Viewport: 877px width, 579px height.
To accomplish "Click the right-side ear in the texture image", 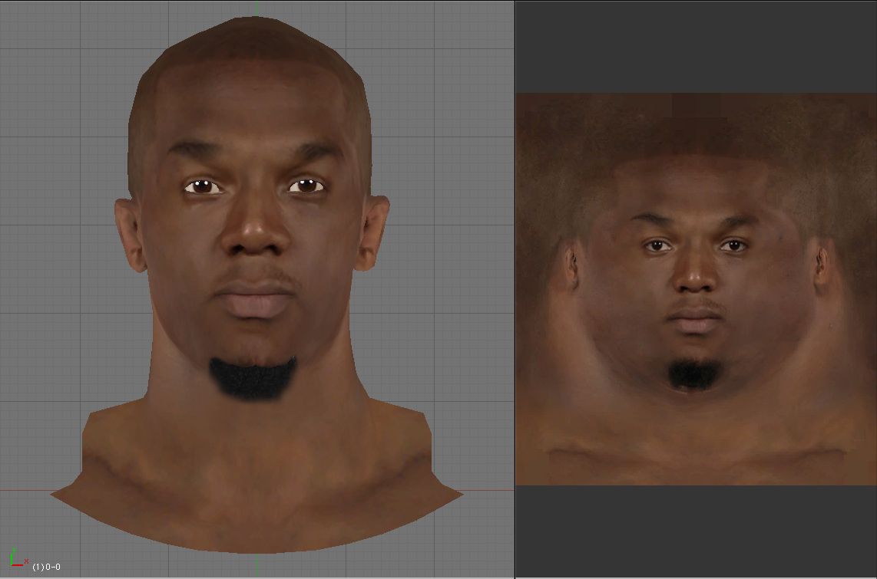I will point(820,265).
